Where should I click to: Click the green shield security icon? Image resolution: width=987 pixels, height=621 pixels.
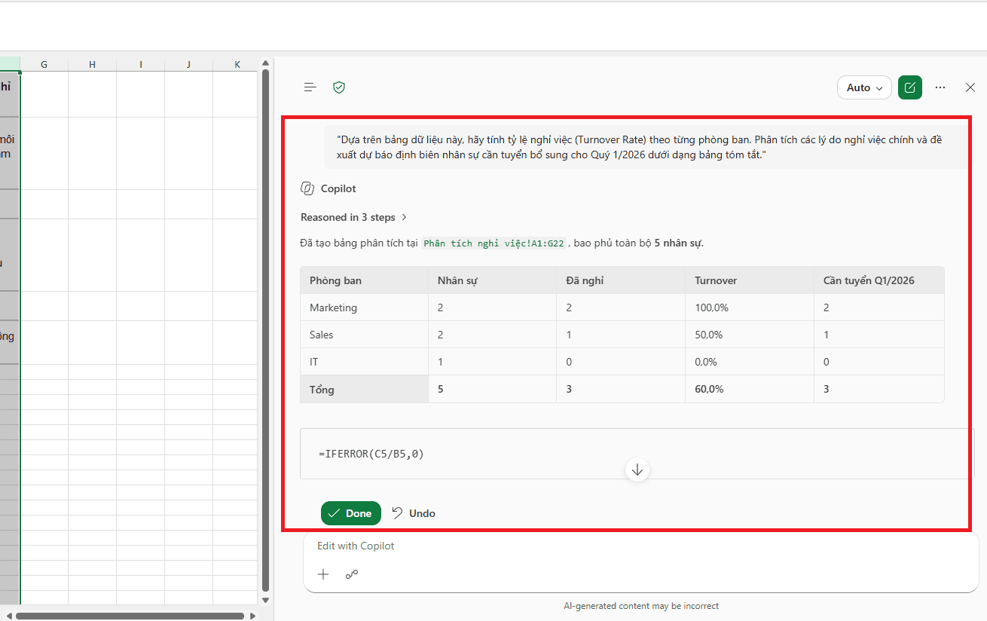point(339,87)
